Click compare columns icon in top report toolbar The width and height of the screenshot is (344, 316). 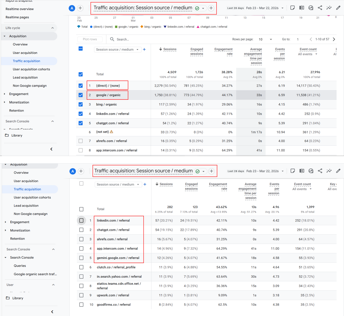pyautogui.click(x=302, y=8)
